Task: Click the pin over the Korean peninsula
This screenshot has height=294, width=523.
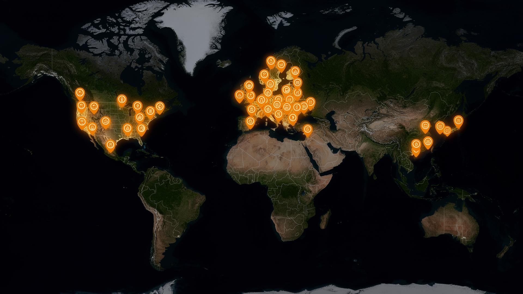Action: click(x=440, y=128)
